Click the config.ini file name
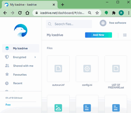Viewport: 131px width, 113px height. [x=87, y=85]
